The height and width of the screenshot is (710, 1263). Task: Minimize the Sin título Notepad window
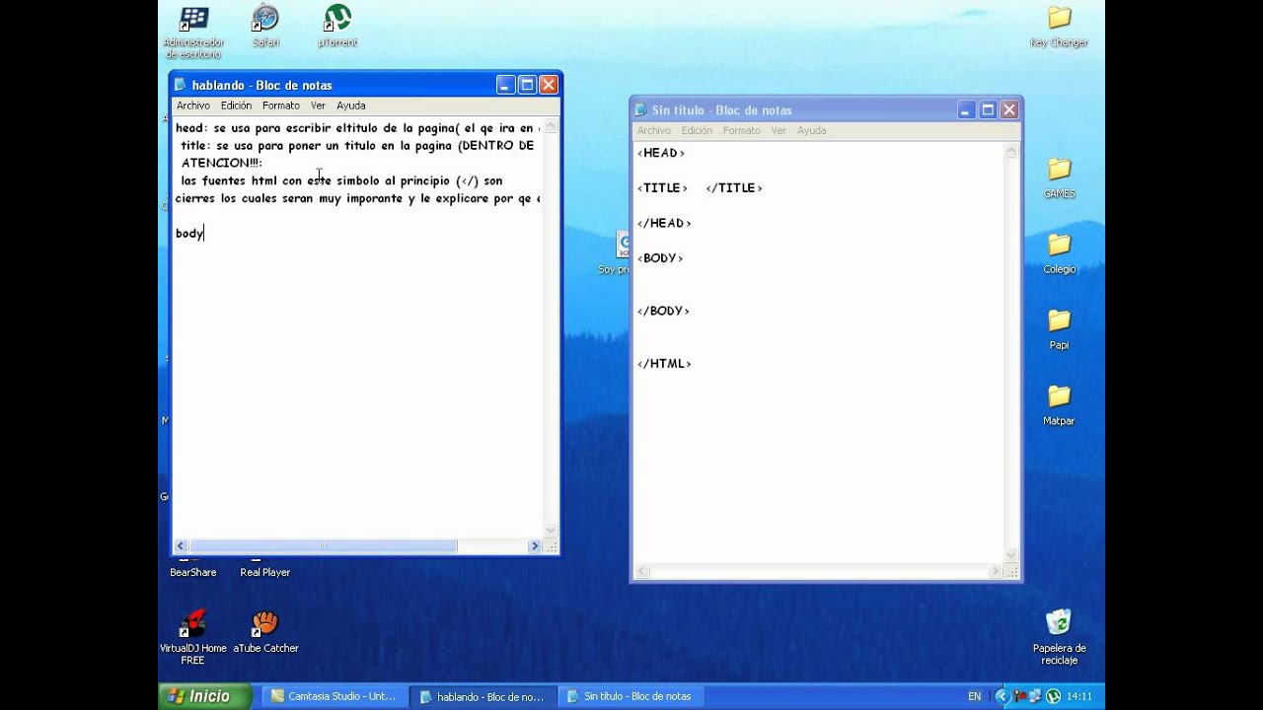click(x=966, y=110)
